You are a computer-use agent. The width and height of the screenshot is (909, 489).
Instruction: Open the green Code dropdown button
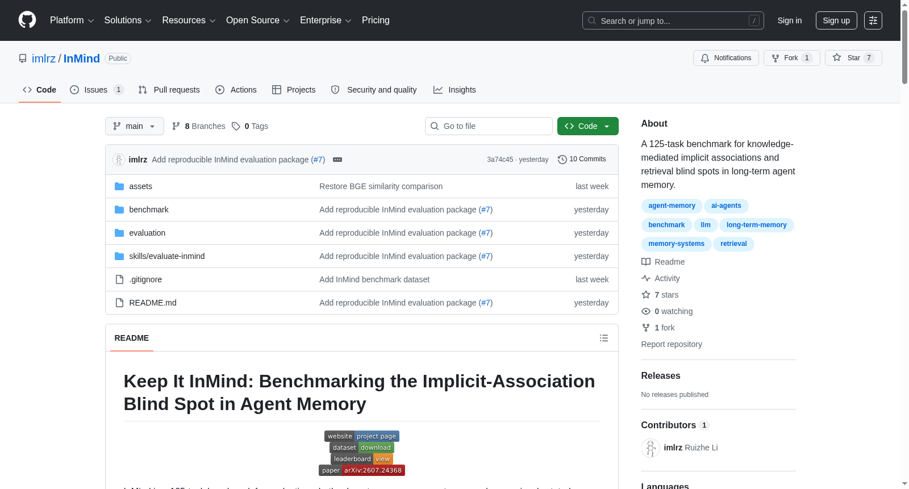[x=587, y=126]
